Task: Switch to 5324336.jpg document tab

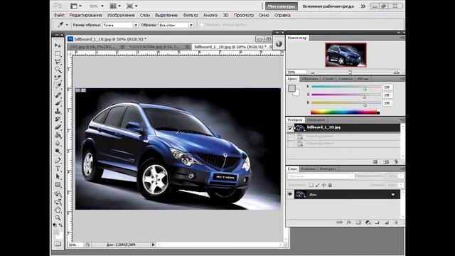Action: (x=158, y=46)
